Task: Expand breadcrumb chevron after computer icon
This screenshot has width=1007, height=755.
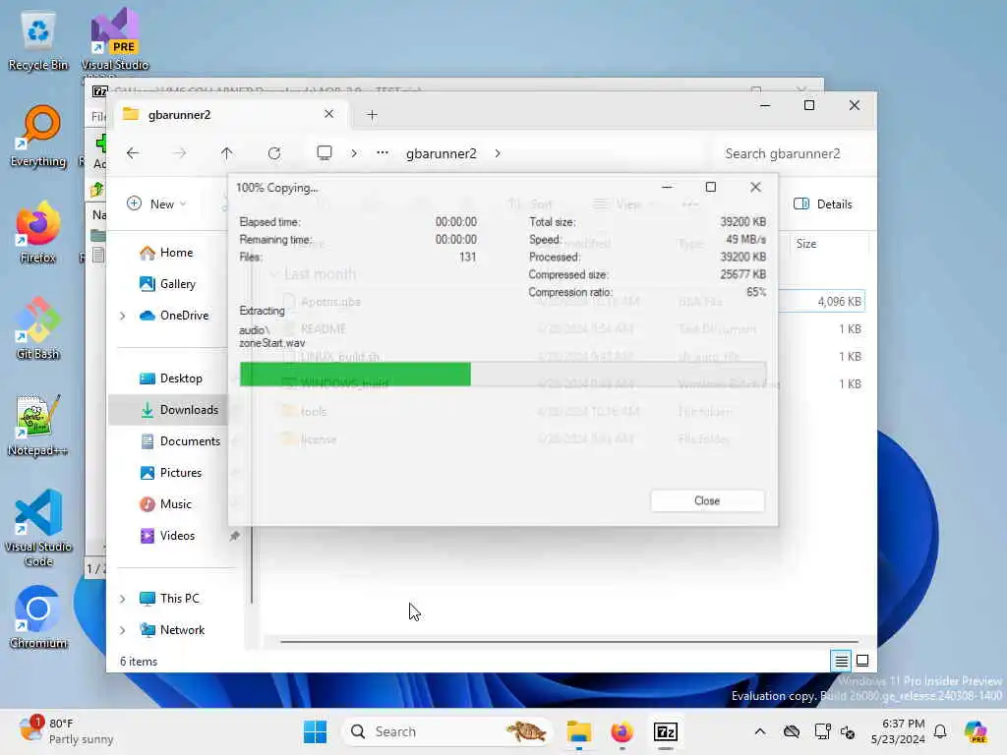Action: (354, 153)
